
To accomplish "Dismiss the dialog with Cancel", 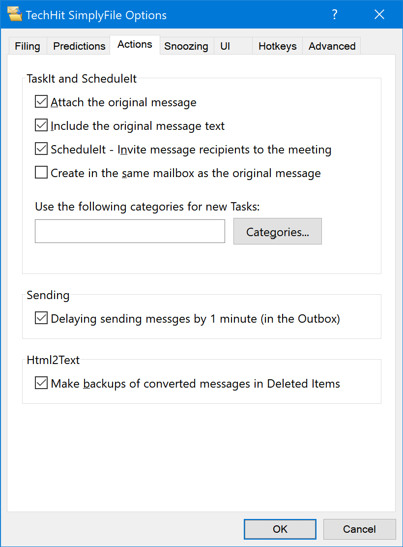I will pyautogui.click(x=359, y=529).
